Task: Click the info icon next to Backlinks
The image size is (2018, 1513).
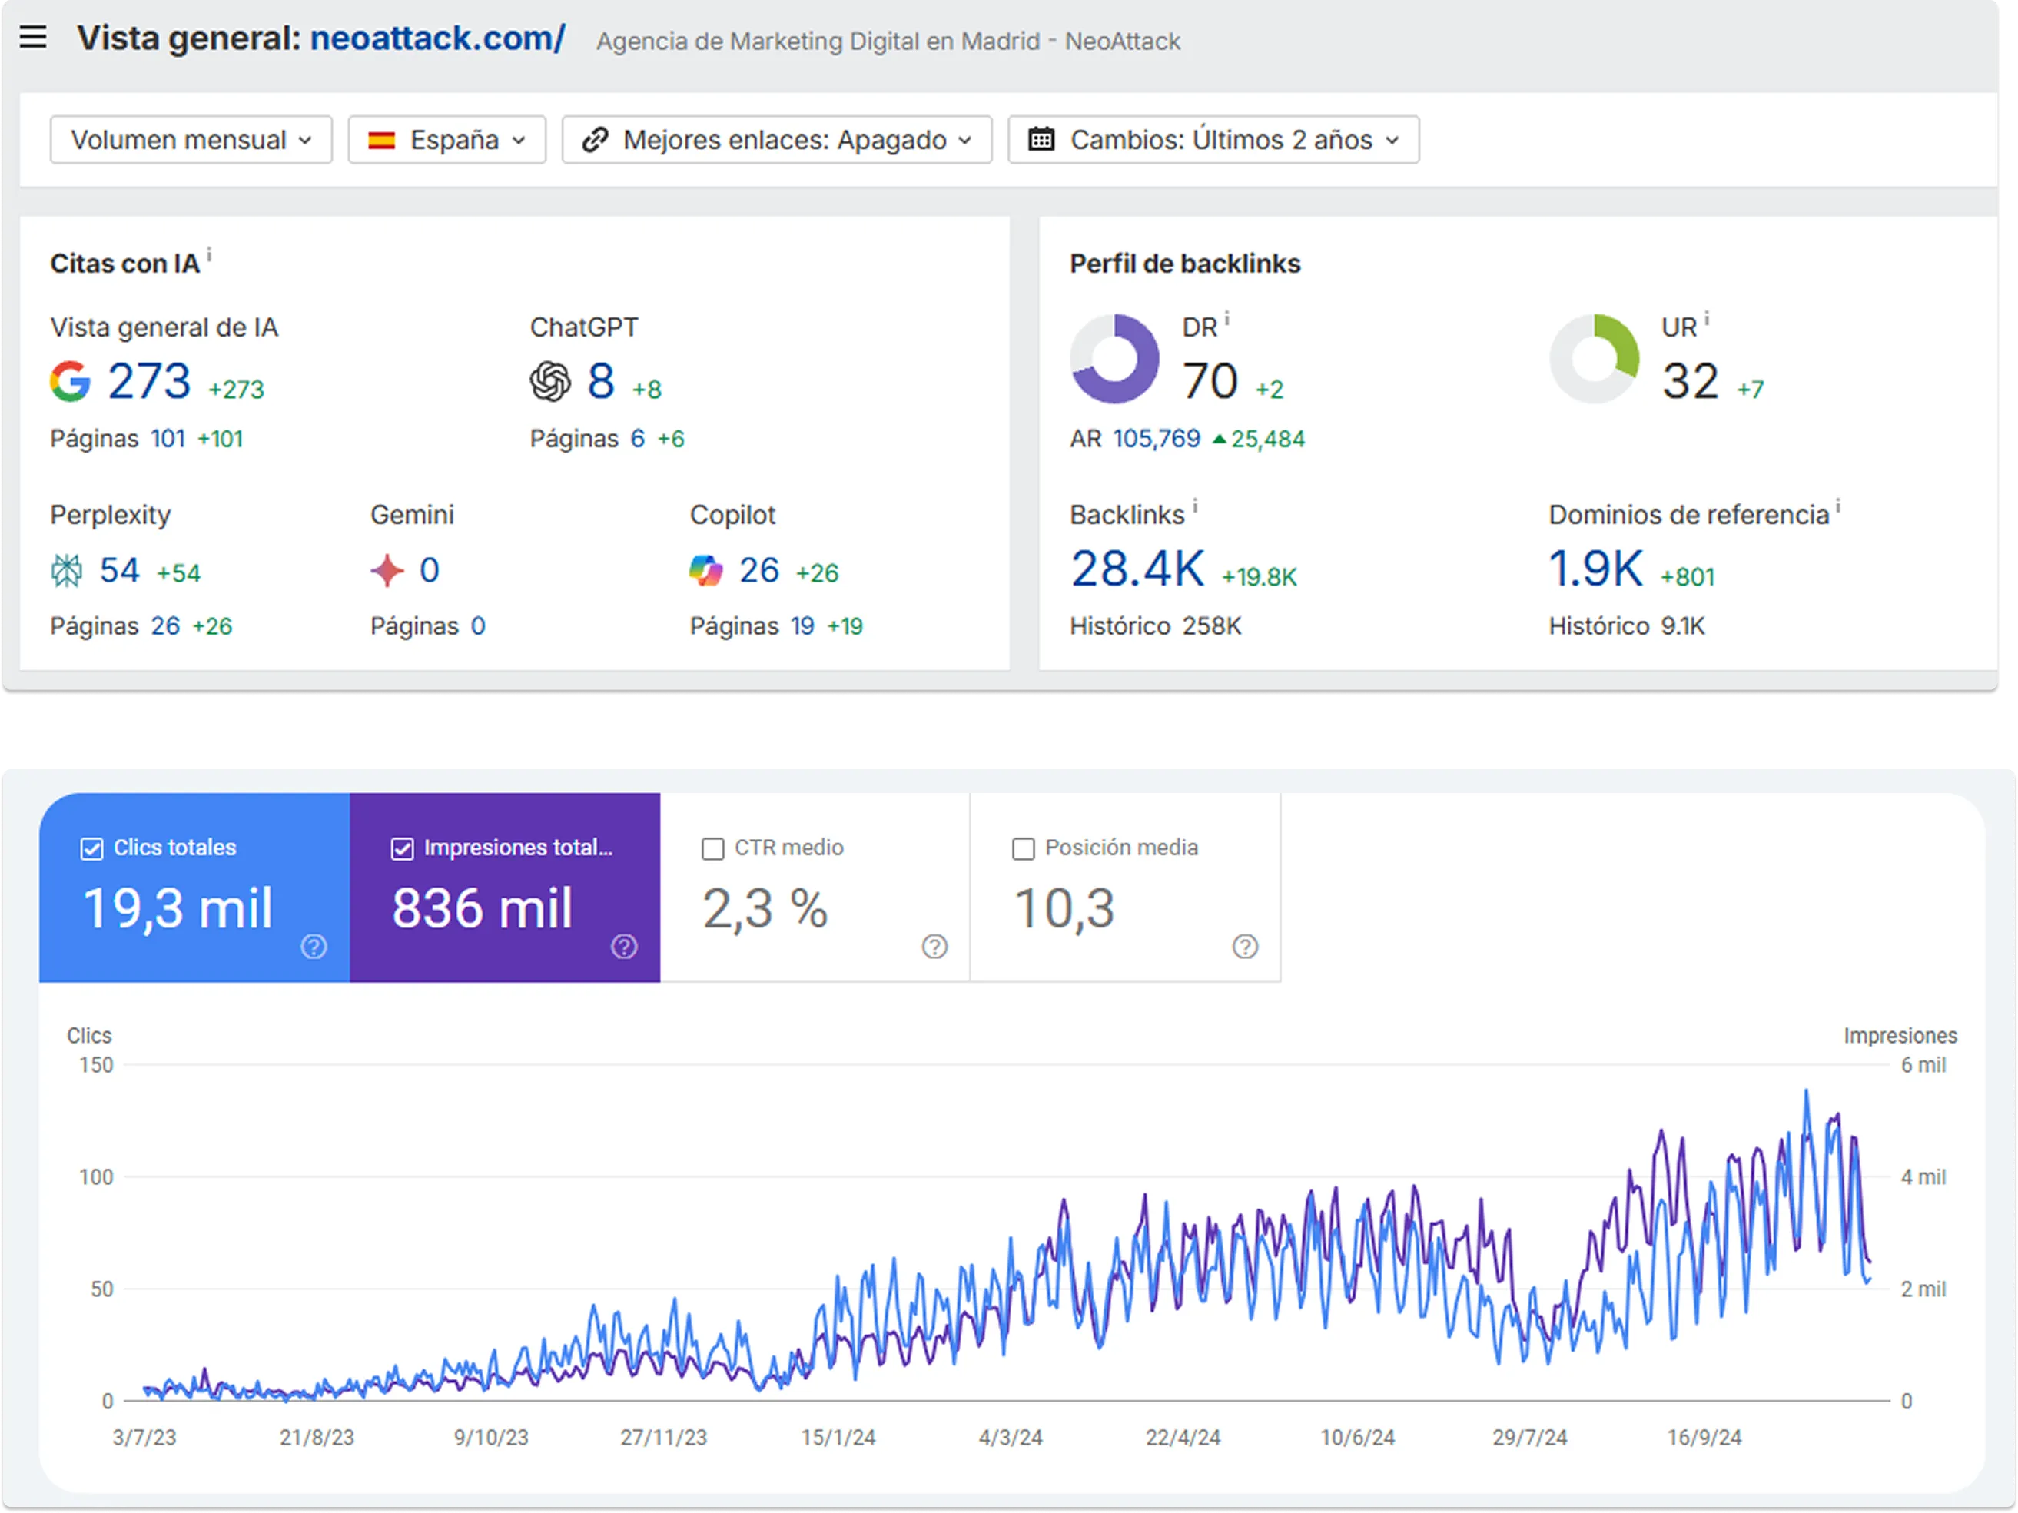Action: tap(1195, 506)
